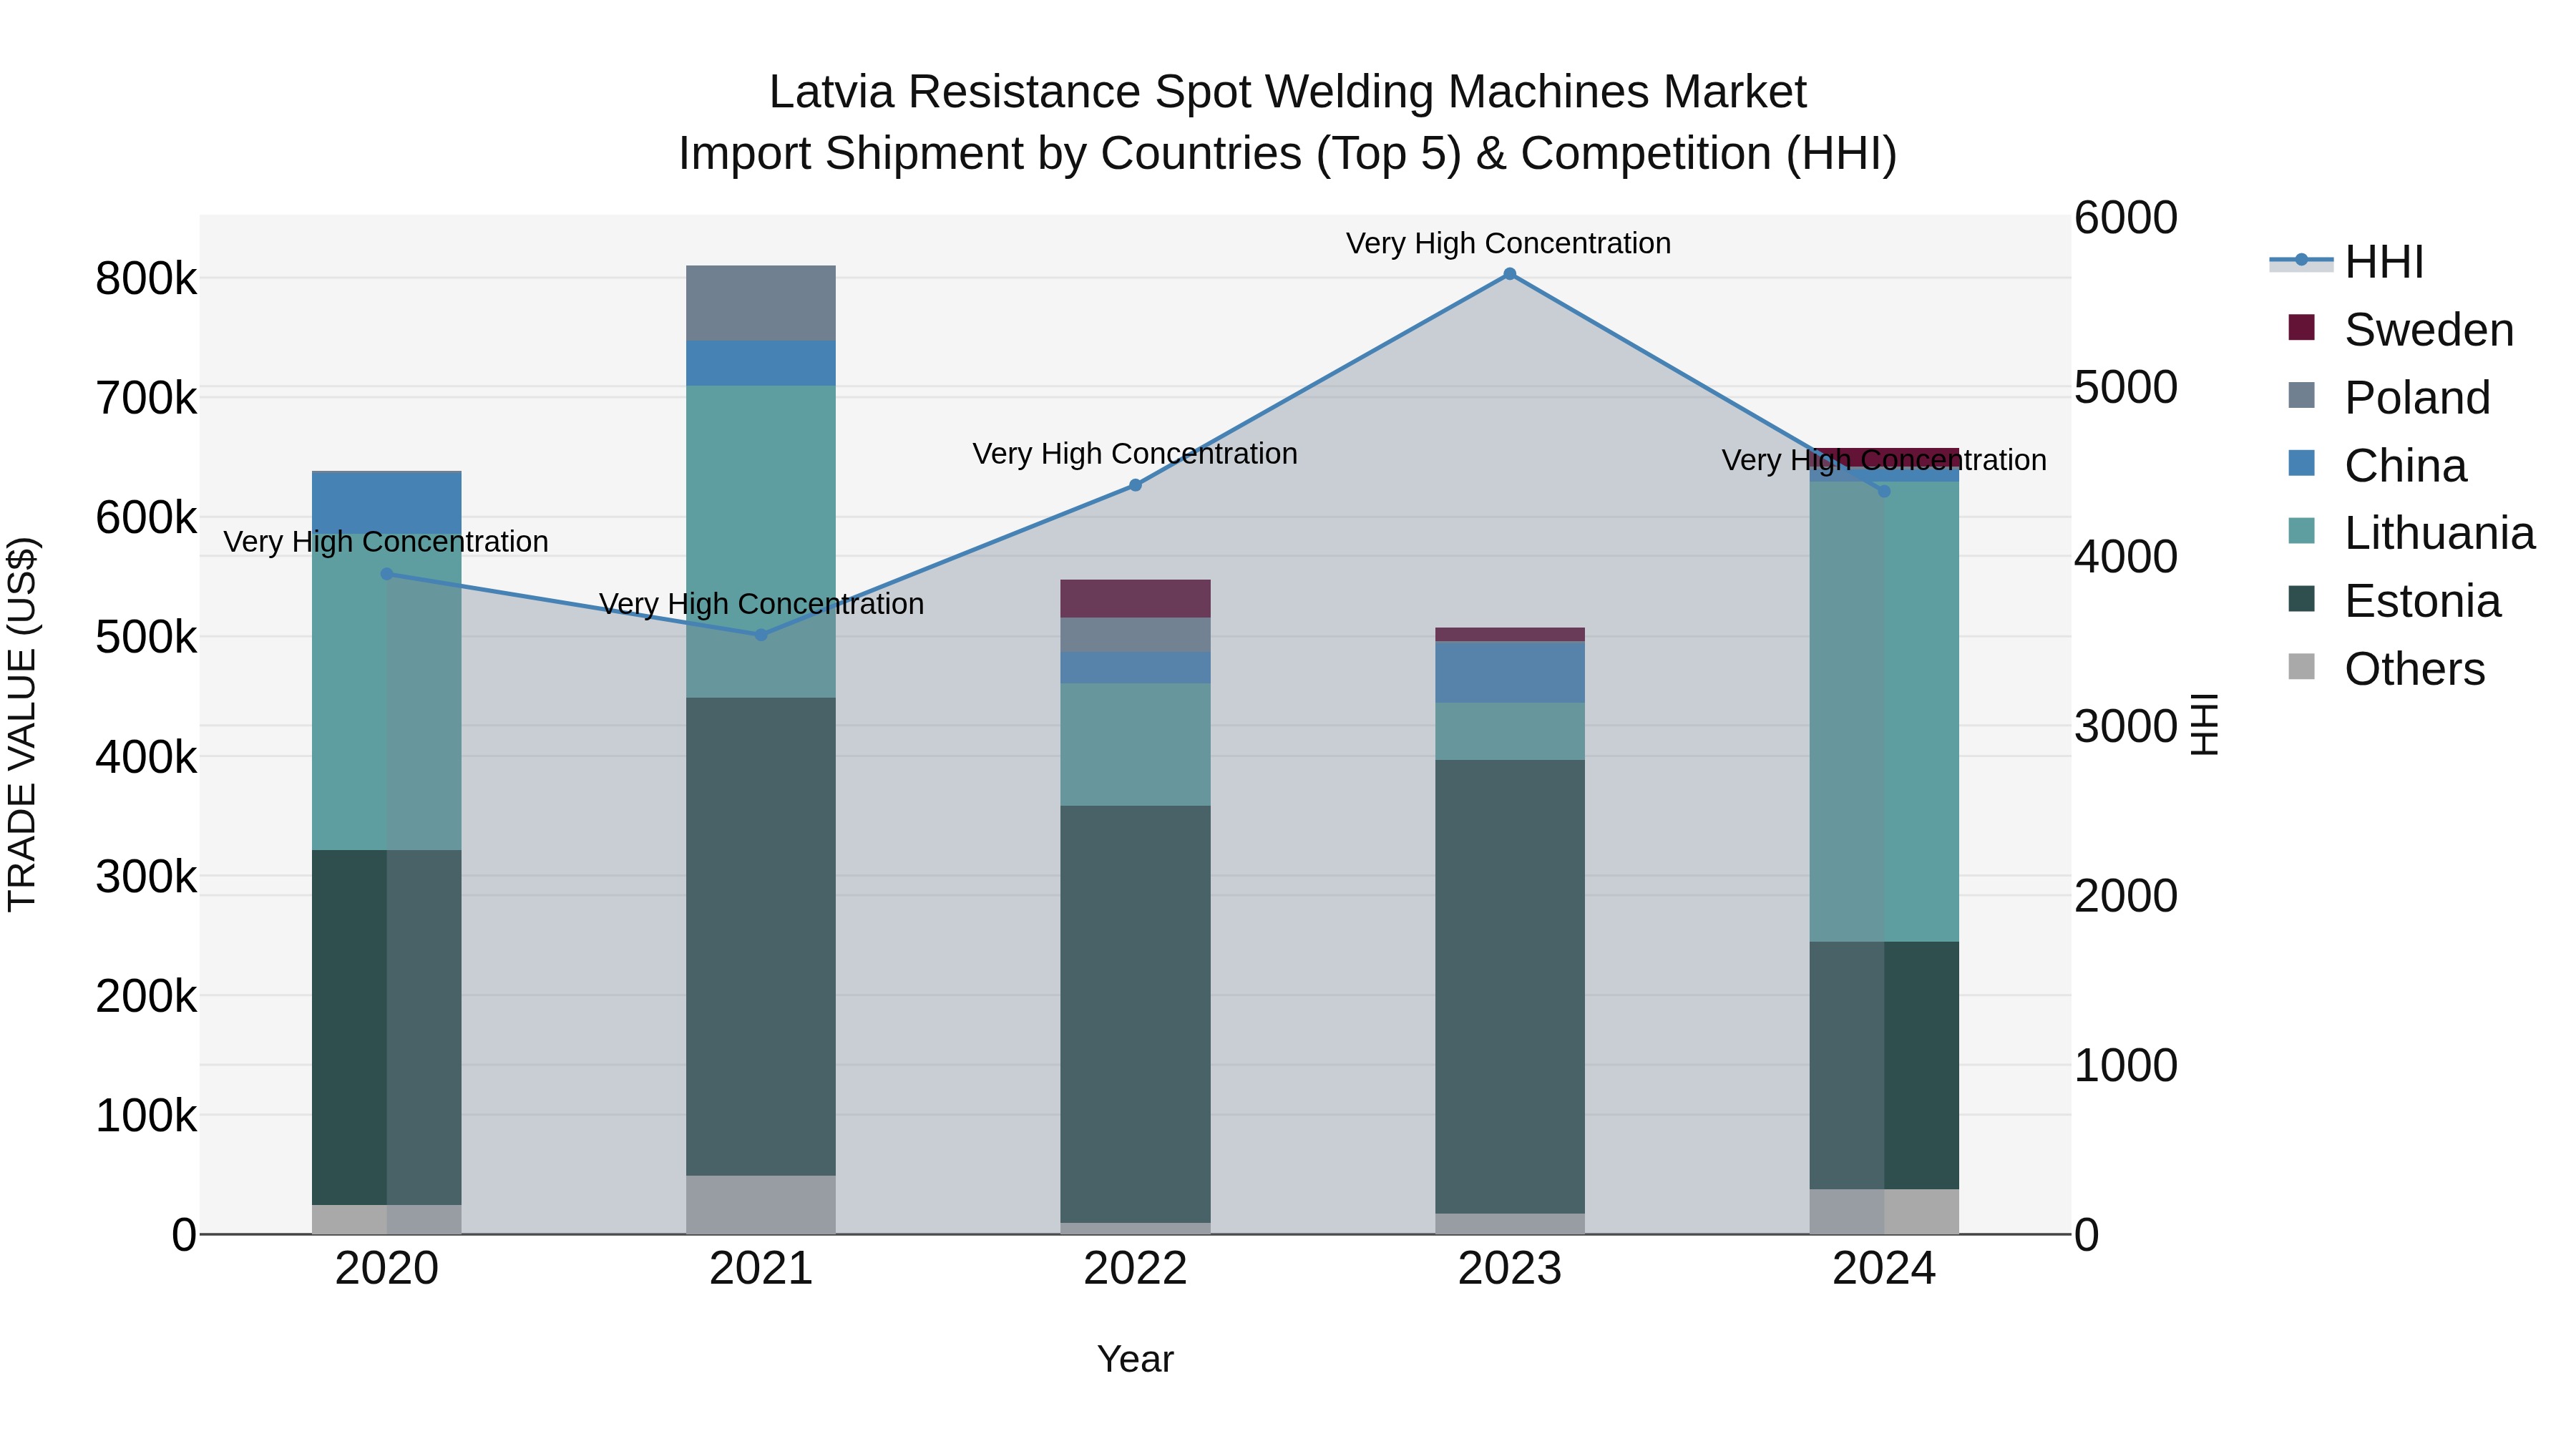This screenshot has height=1449, width=2576.
Task: Toggle HHI line series in legend
Action: [x=2347, y=262]
